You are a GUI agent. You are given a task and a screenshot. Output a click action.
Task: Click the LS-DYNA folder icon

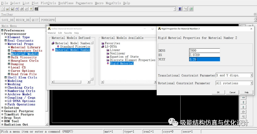103,47
